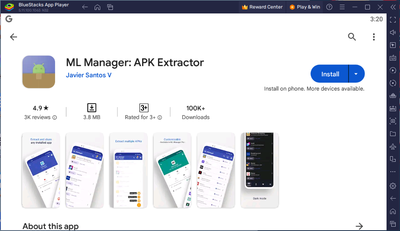This screenshot has height=231, width=400.
Task: Open BlueStacks home from title bar
Action: pos(97,7)
